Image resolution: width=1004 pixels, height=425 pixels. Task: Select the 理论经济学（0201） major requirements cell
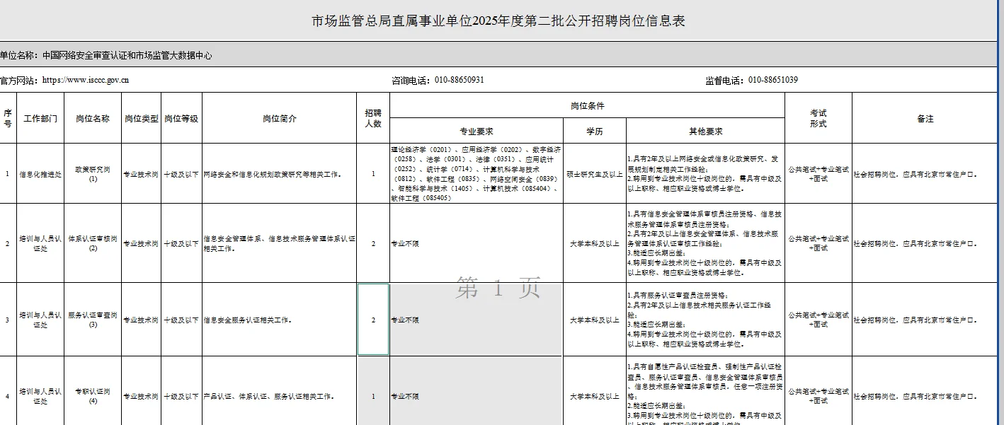(477, 173)
